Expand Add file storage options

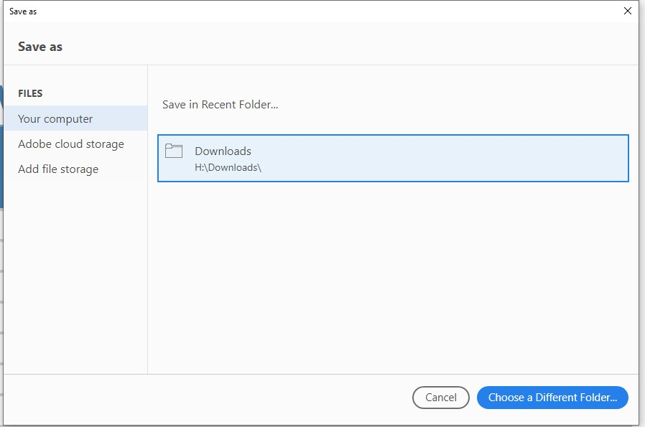57,169
